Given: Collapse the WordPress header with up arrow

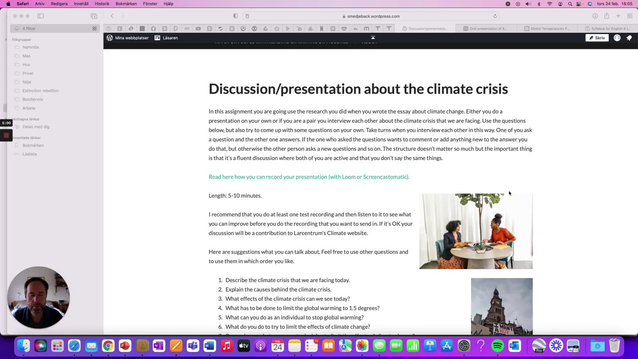Looking at the screenshot, I should 373,37.
